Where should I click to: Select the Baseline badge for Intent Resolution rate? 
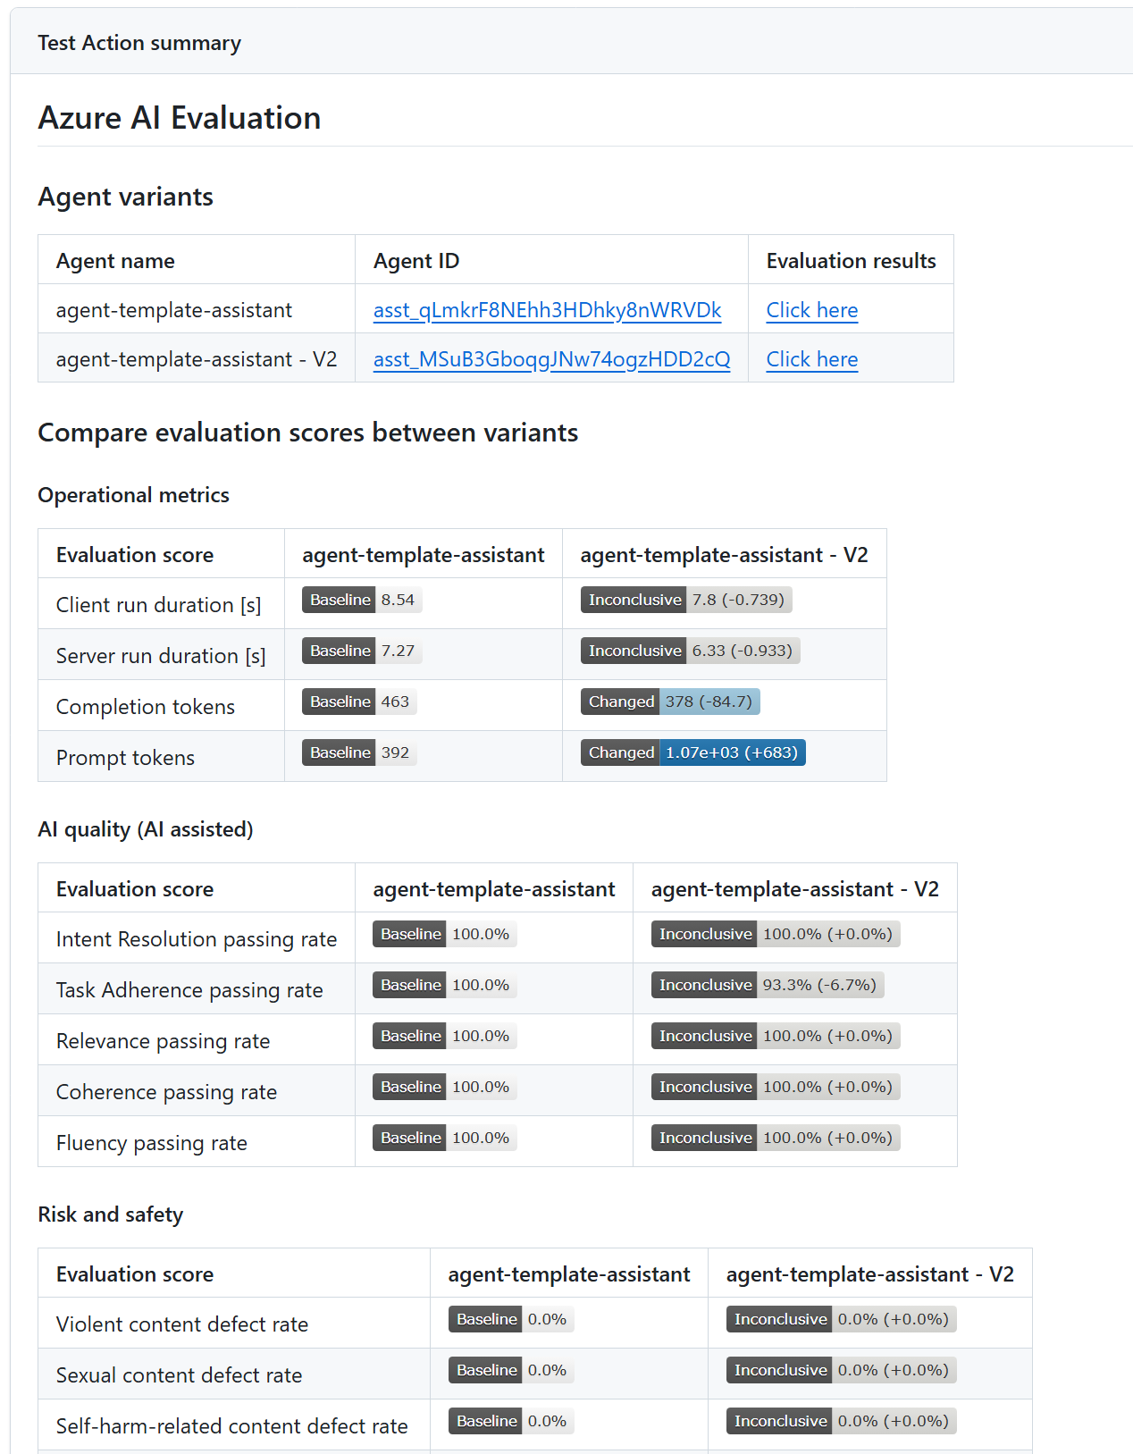coord(409,934)
